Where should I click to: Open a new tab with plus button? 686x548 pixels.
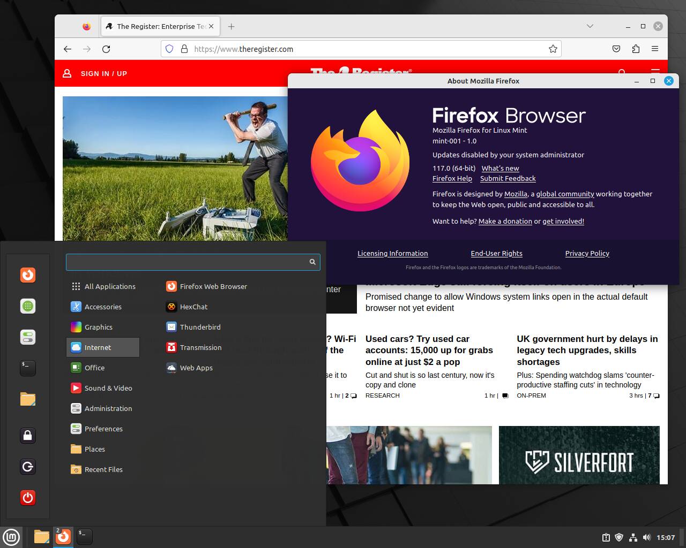(x=231, y=26)
